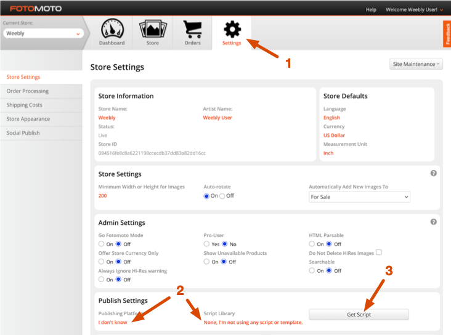
Task: Set Pro-User to Yes
Action: 206,244
